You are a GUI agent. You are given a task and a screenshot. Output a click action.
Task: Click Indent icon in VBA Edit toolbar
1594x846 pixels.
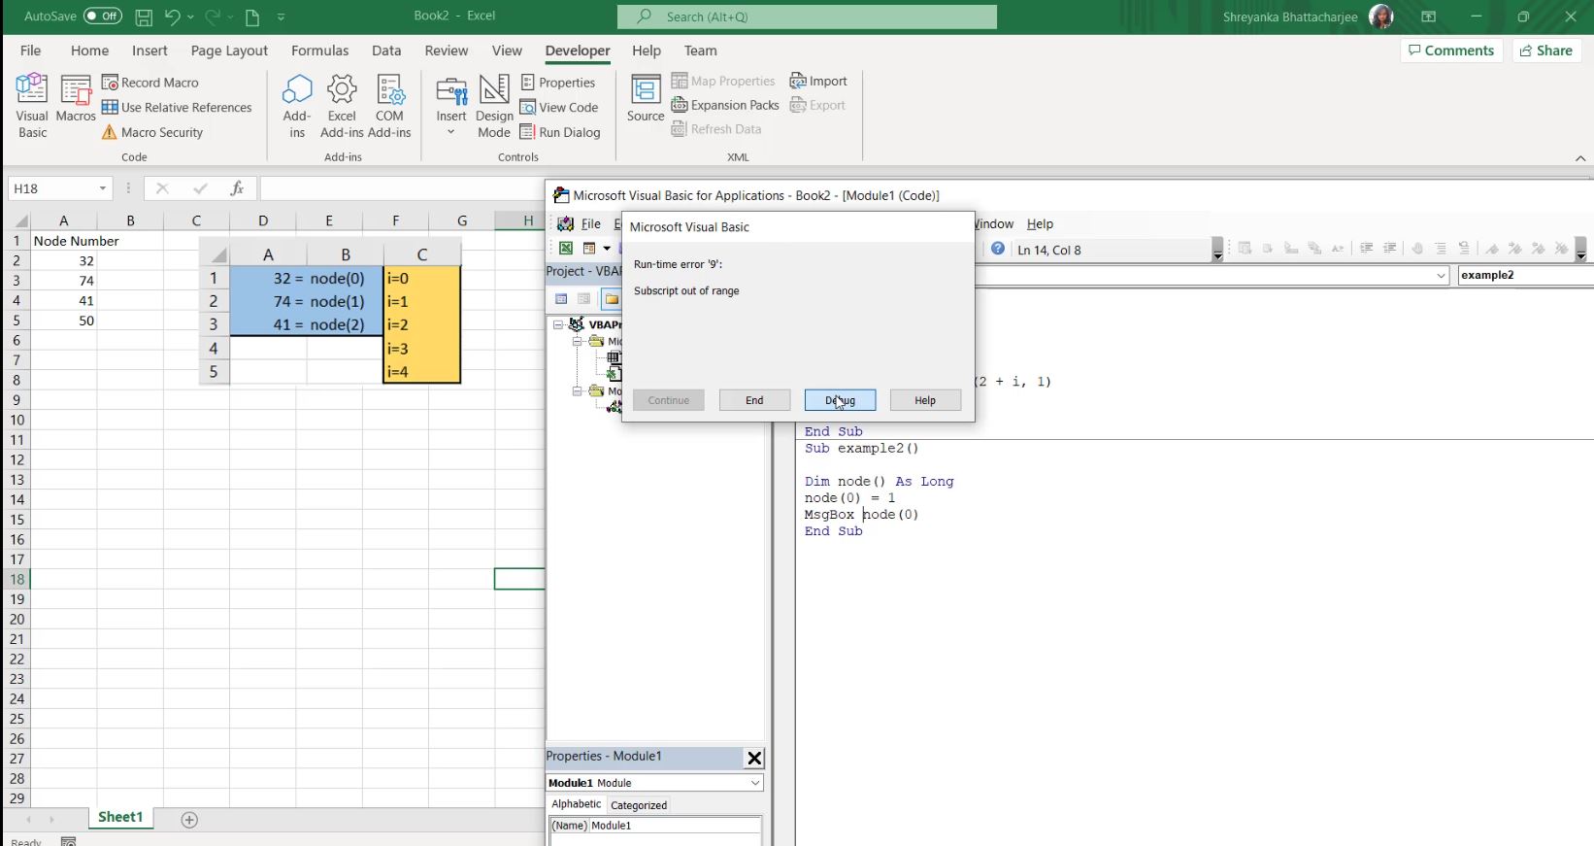point(1366,249)
